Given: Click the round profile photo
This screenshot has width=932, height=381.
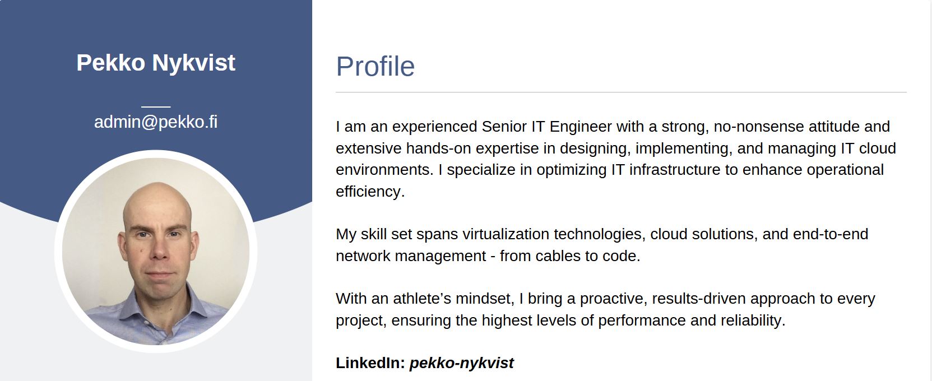Looking at the screenshot, I should click(156, 252).
